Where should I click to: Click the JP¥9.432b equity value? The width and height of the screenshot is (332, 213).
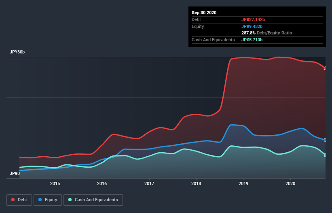click(x=252, y=26)
